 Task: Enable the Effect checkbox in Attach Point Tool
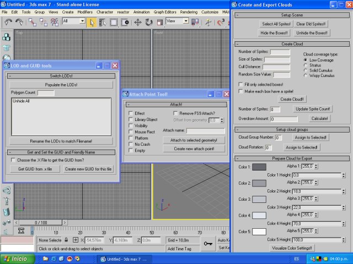click(x=130, y=113)
